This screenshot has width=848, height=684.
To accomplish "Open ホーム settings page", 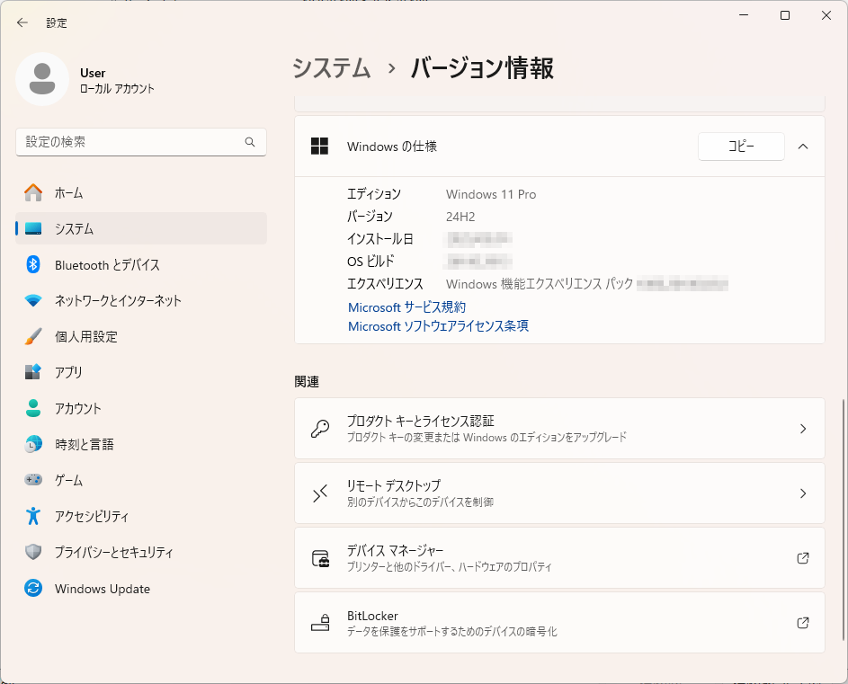I will pos(141,193).
